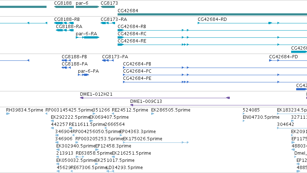
Task: Click the CG8173-RA transcript label
Action: [114, 19]
